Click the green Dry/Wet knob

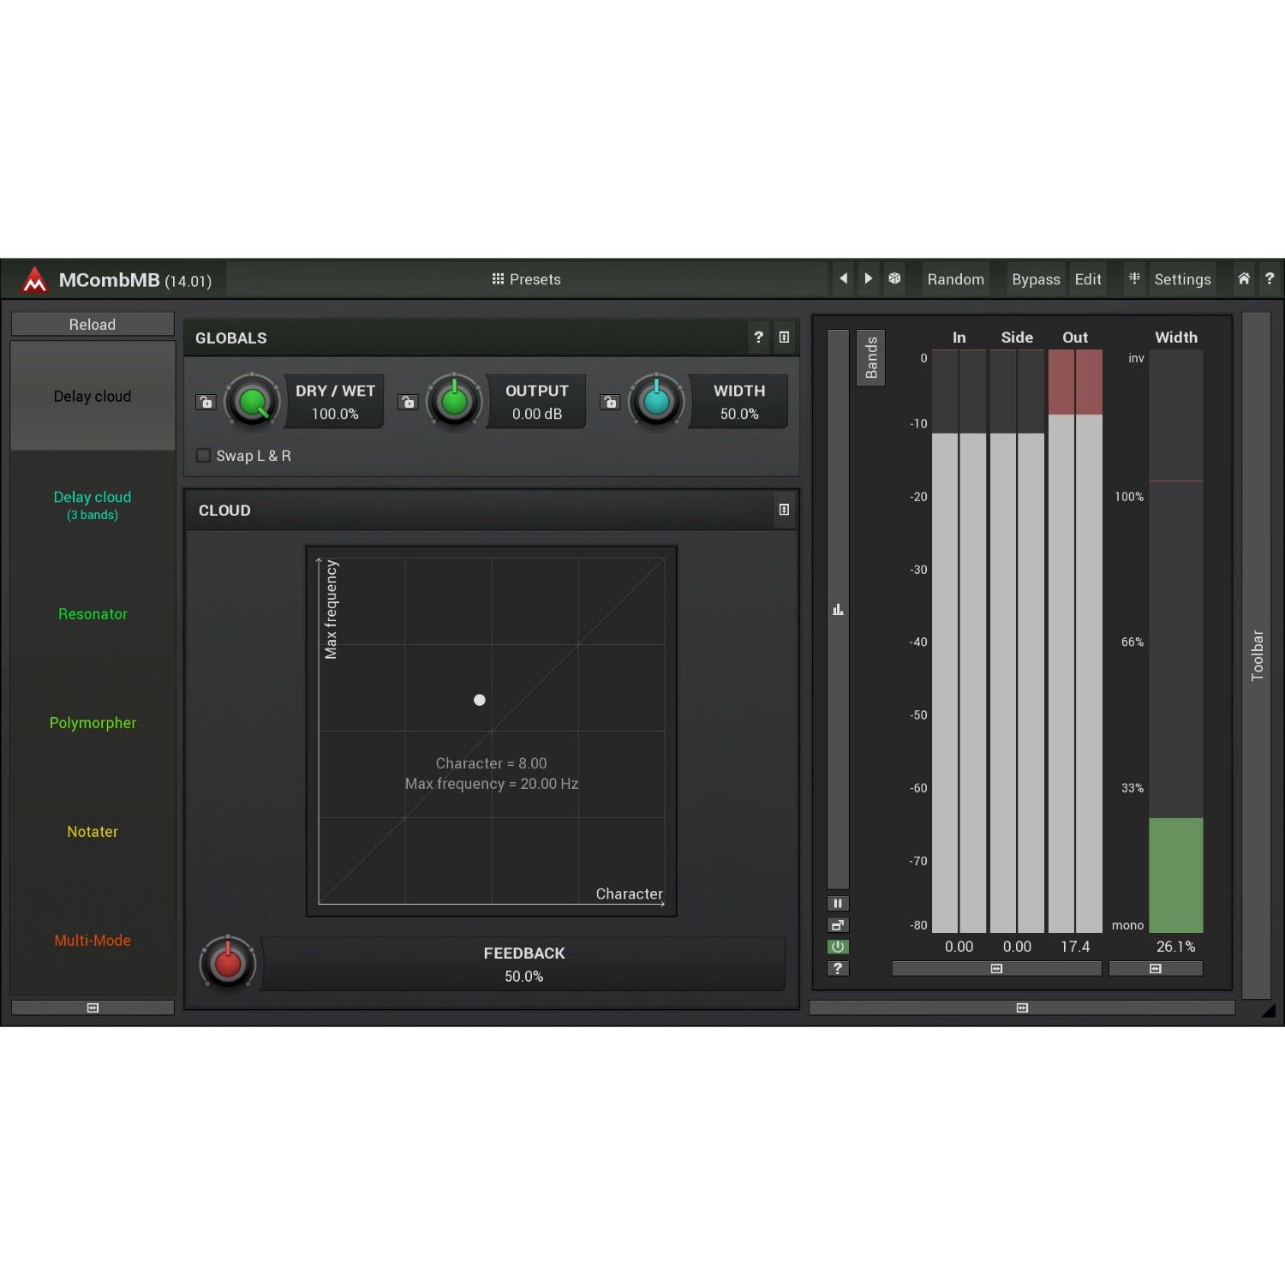[x=253, y=402]
